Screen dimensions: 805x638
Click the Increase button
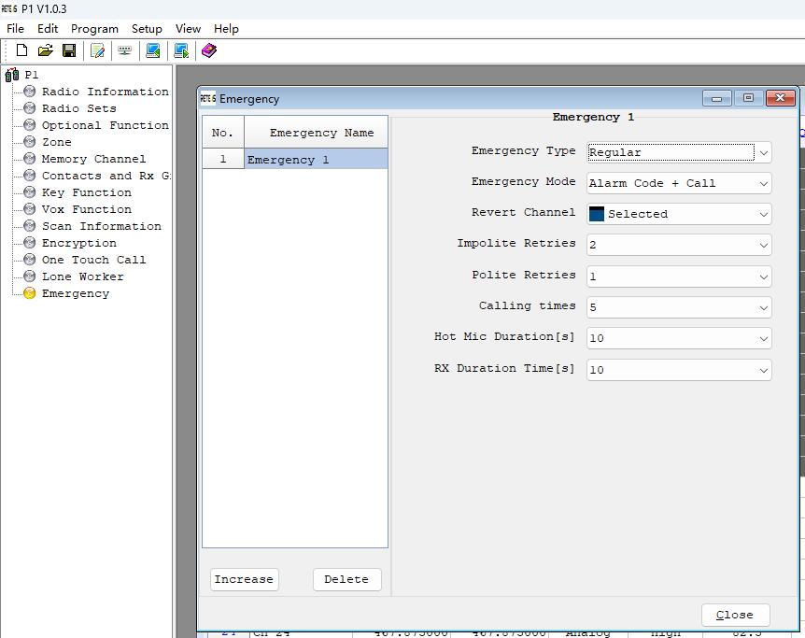pyautogui.click(x=245, y=579)
